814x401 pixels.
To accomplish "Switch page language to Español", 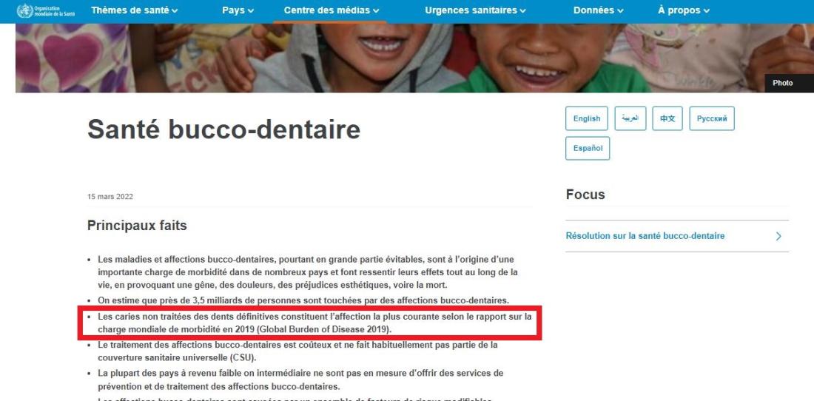I will point(588,149).
